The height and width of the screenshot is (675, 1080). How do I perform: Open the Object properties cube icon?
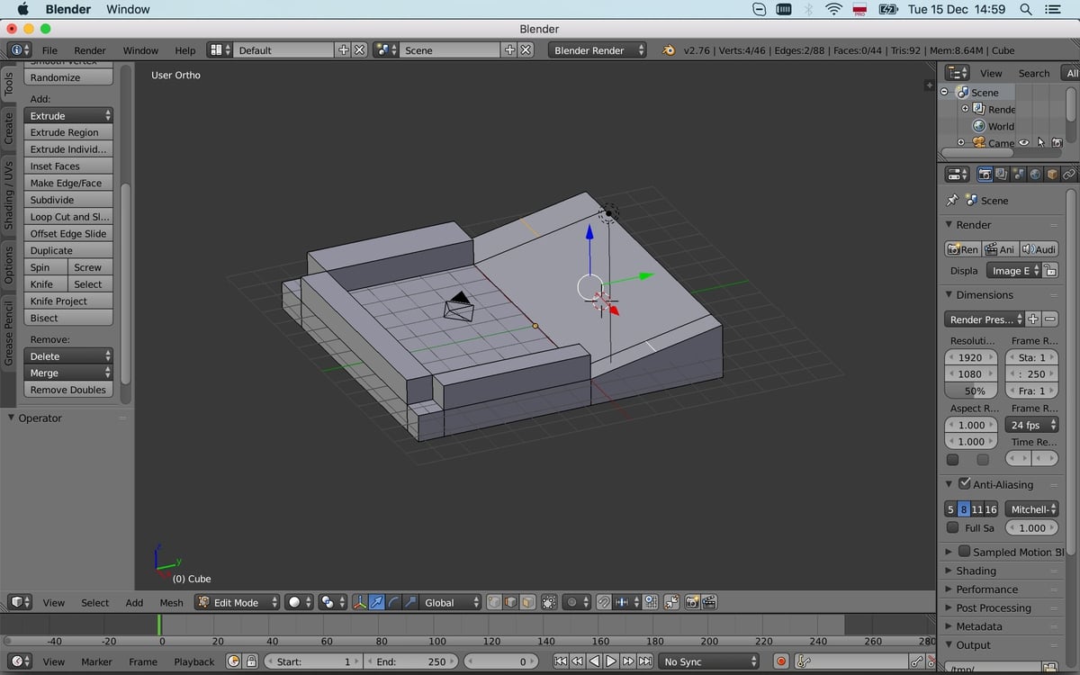tap(1051, 174)
